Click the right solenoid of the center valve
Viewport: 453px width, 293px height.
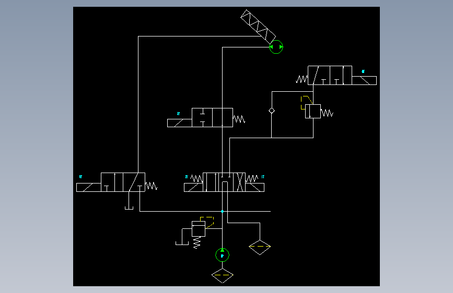255,188
